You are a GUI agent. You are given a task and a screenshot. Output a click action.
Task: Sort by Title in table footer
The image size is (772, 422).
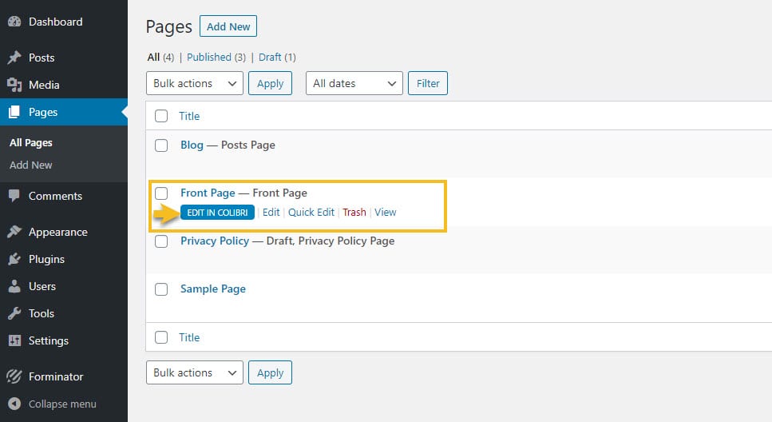pos(189,337)
